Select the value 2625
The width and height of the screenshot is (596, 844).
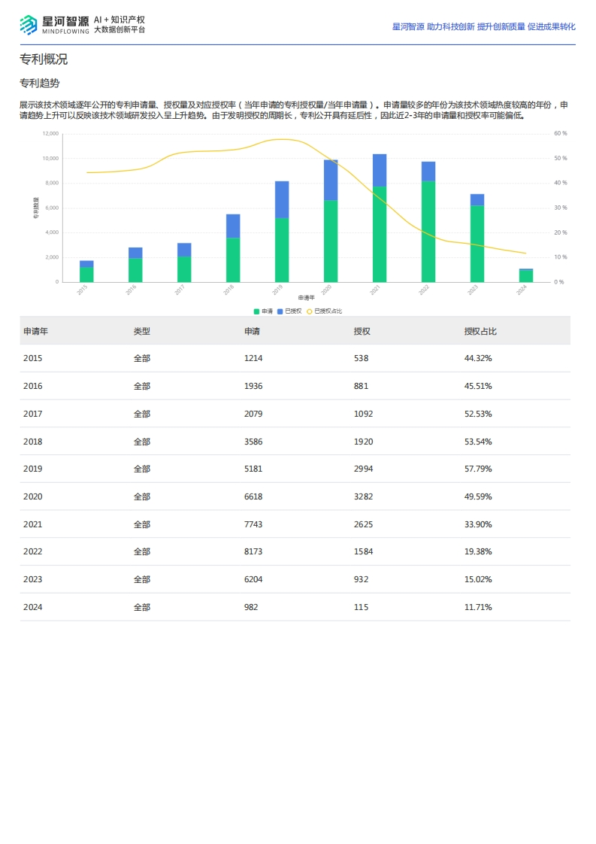364,524
